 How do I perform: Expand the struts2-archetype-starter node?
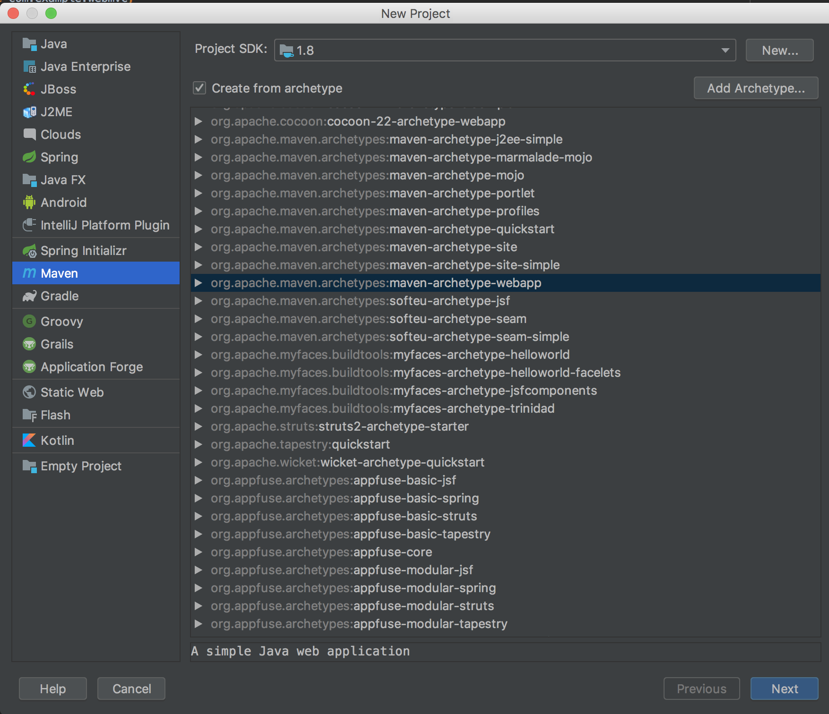199,426
